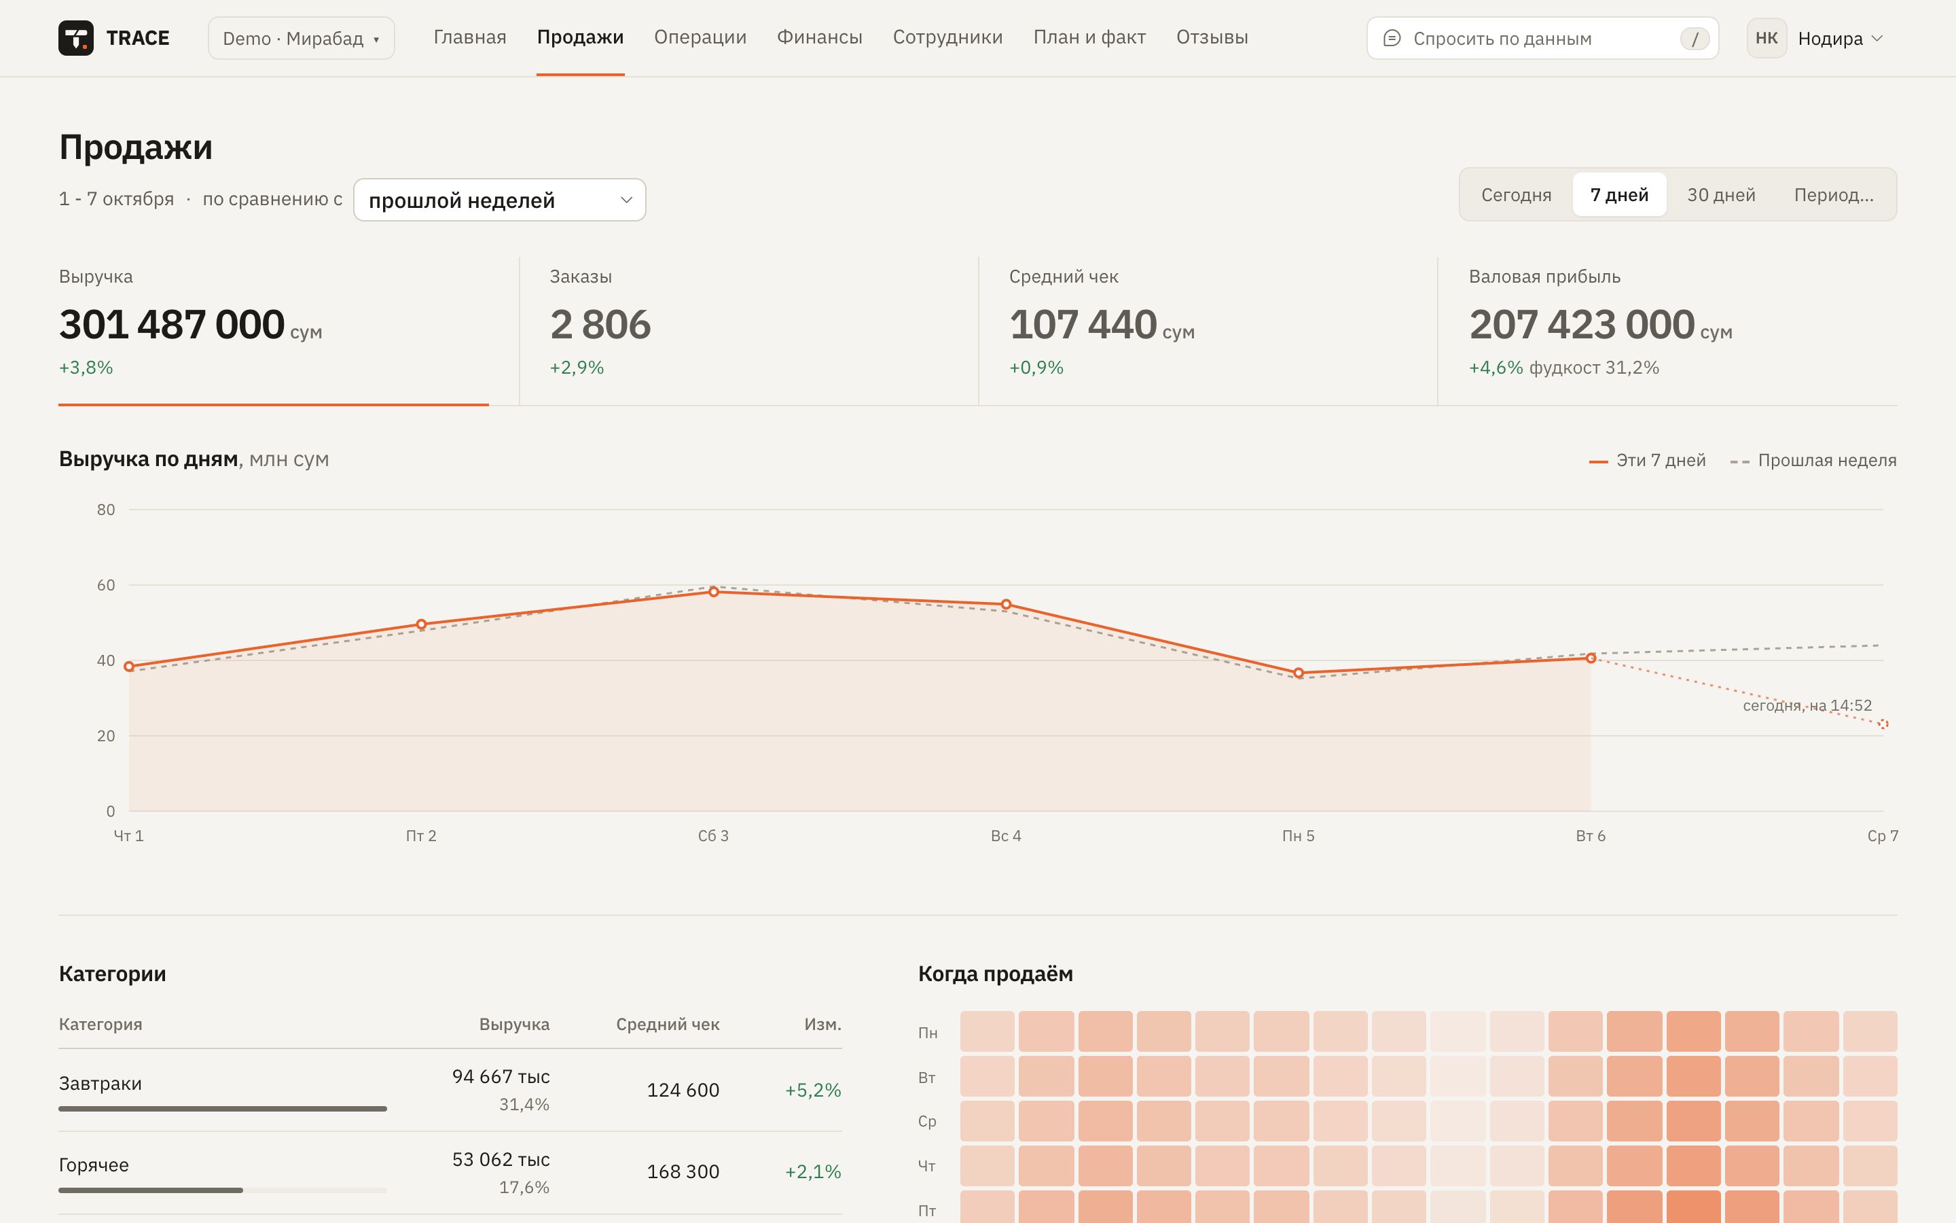Select the 30 дней period option

click(x=1721, y=195)
